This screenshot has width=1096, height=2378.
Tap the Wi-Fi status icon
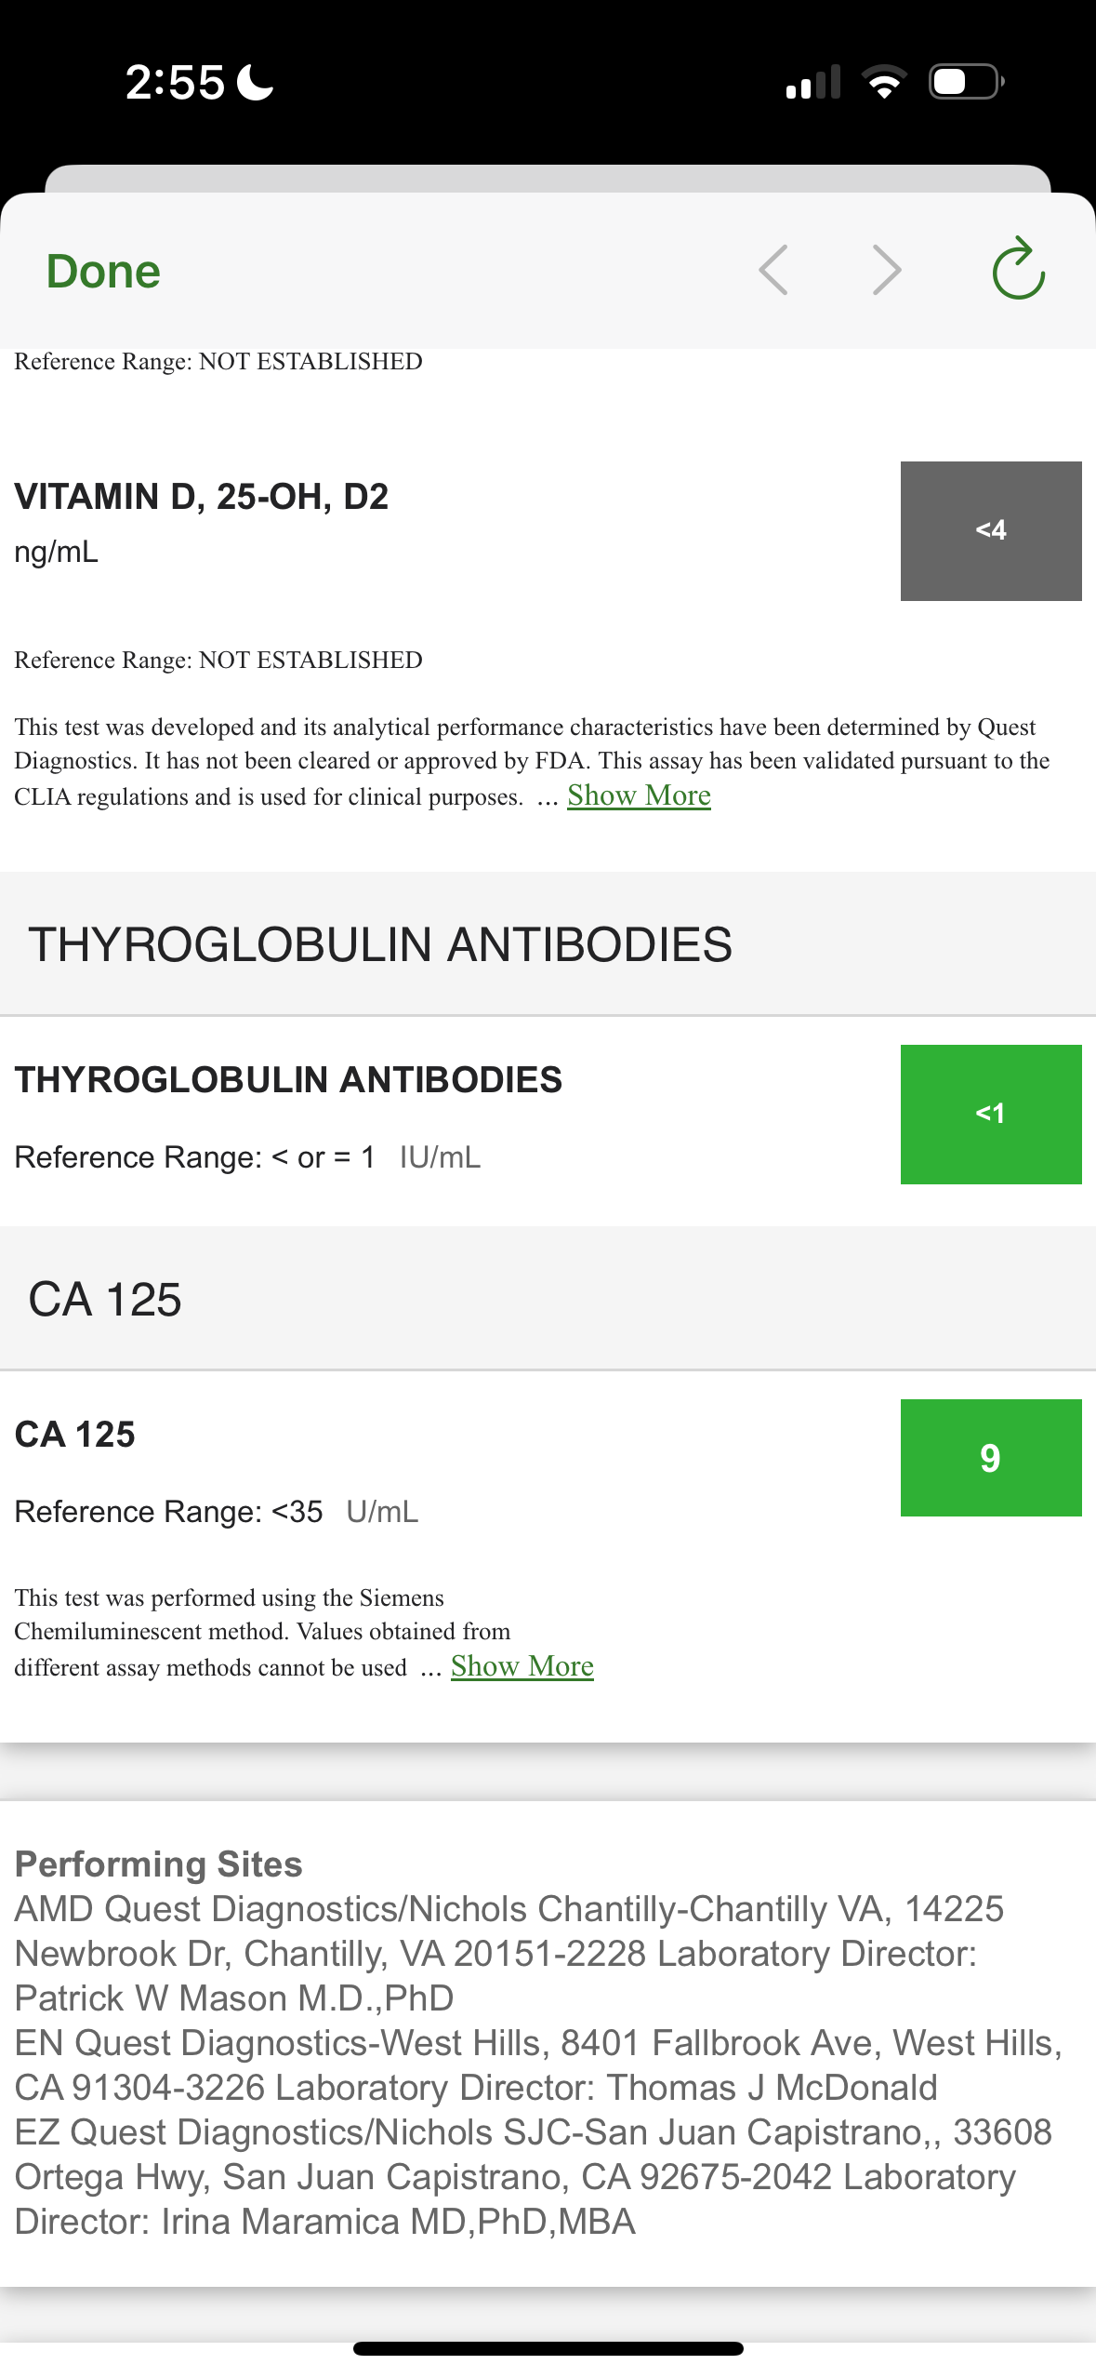(884, 82)
